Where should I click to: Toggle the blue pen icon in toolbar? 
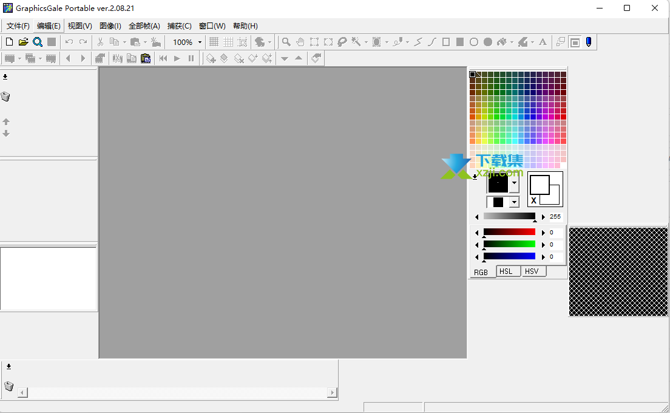click(x=588, y=42)
